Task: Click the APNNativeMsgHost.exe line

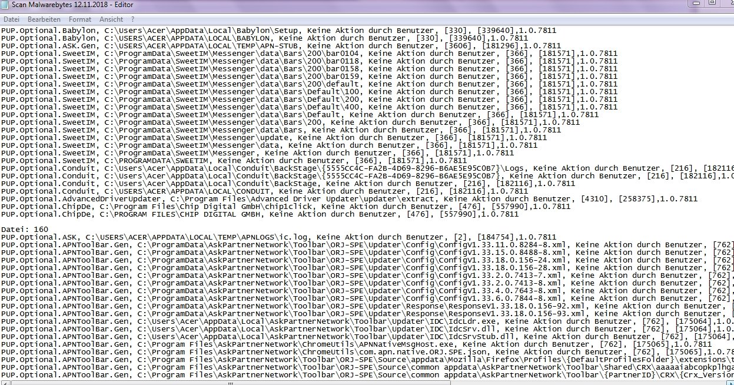Action: [356, 344]
